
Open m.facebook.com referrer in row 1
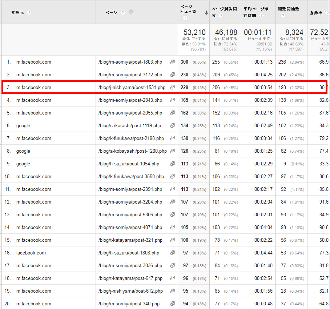pyautogui.click(x=34, y=62)
